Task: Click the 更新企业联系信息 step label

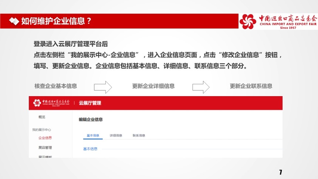Action: click(x=251, y=86)
